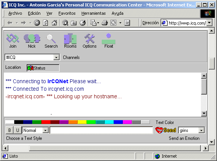Select the Status location tab

(43, 68)
